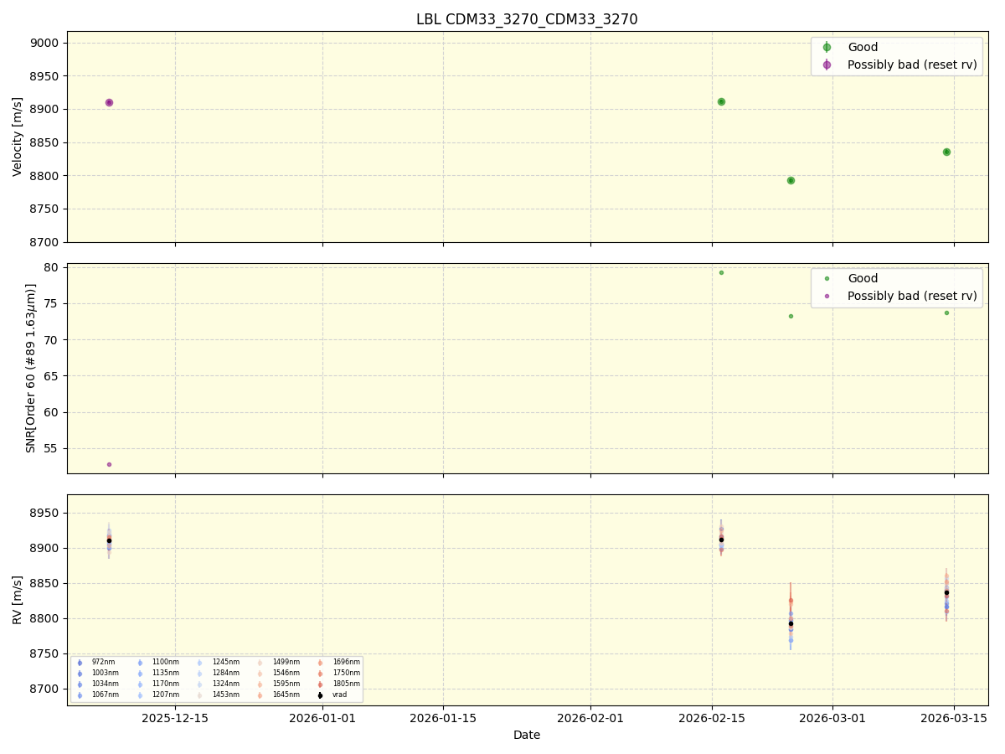
Task: Select the green data point near 2026-02-15
Action: [721, 100]
